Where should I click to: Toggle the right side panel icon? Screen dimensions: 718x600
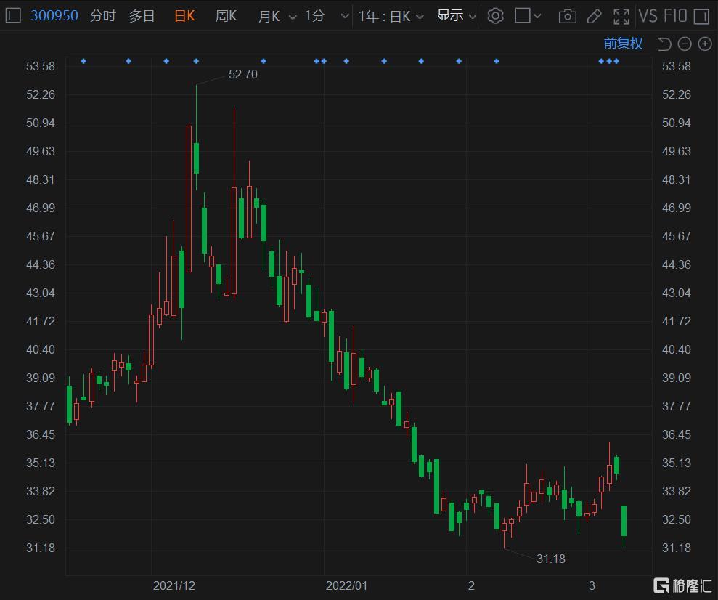pyautogui.click(x=701, y=17)
